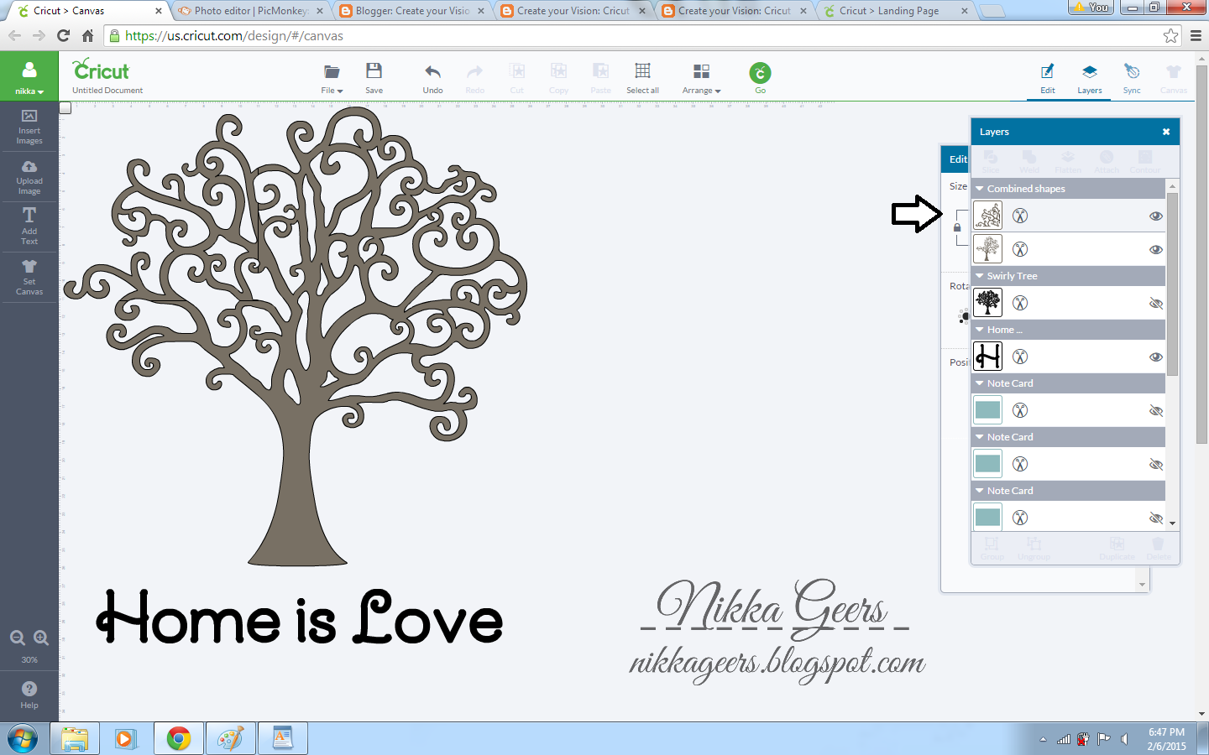
Task: Click the Undo icon in the toolbar
Action: 432,77
